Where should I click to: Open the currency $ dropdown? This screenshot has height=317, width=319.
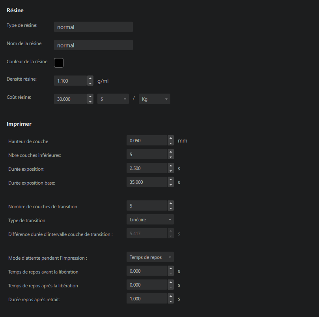(113, 99)
